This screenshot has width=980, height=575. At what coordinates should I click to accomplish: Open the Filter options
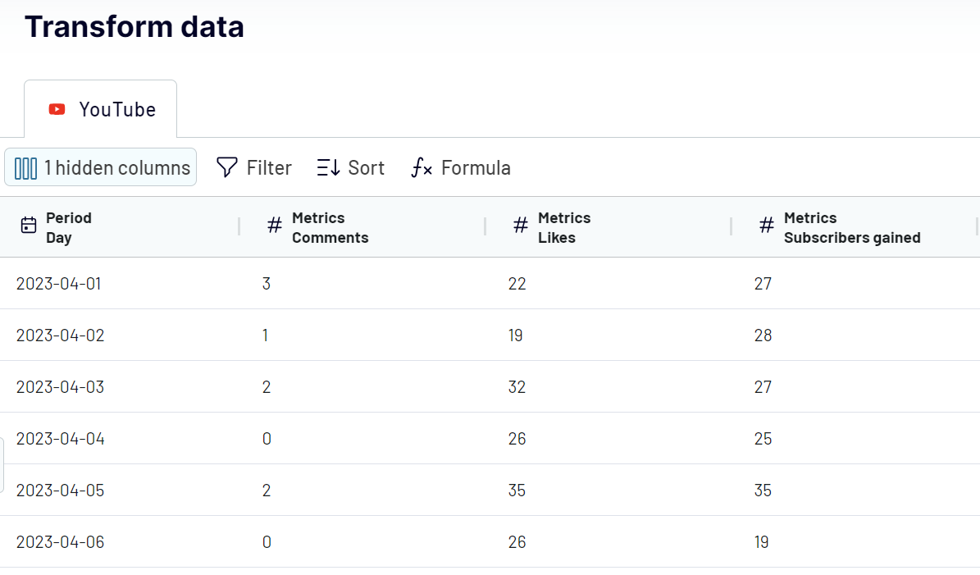(x=253, y=167)
